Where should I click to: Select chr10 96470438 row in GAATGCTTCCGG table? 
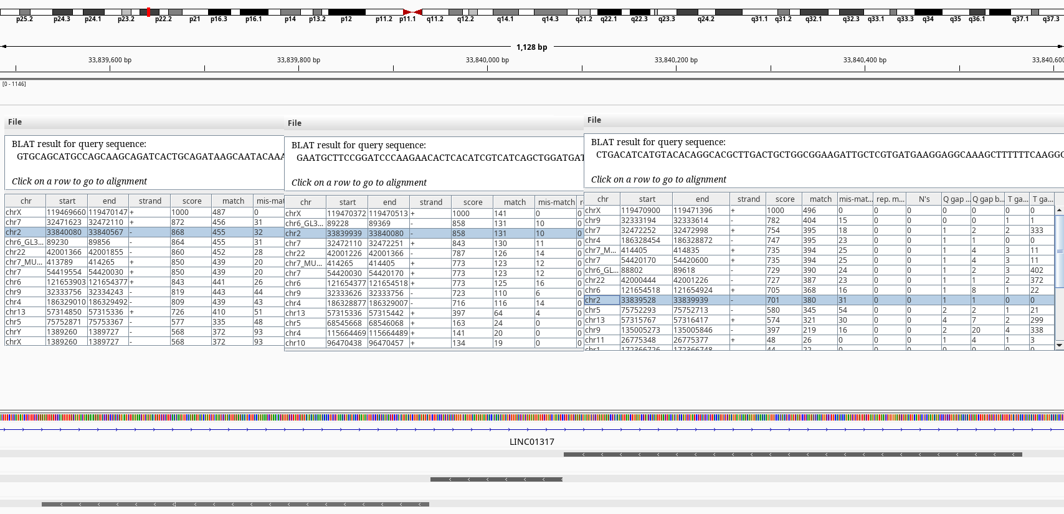tap(434, 343)
